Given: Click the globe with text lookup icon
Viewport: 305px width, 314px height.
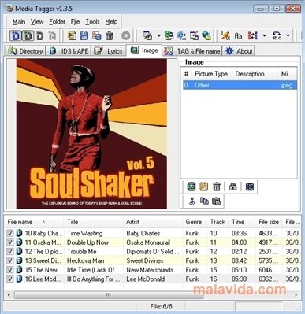Looking at the screenshot, I should point(181,35).
